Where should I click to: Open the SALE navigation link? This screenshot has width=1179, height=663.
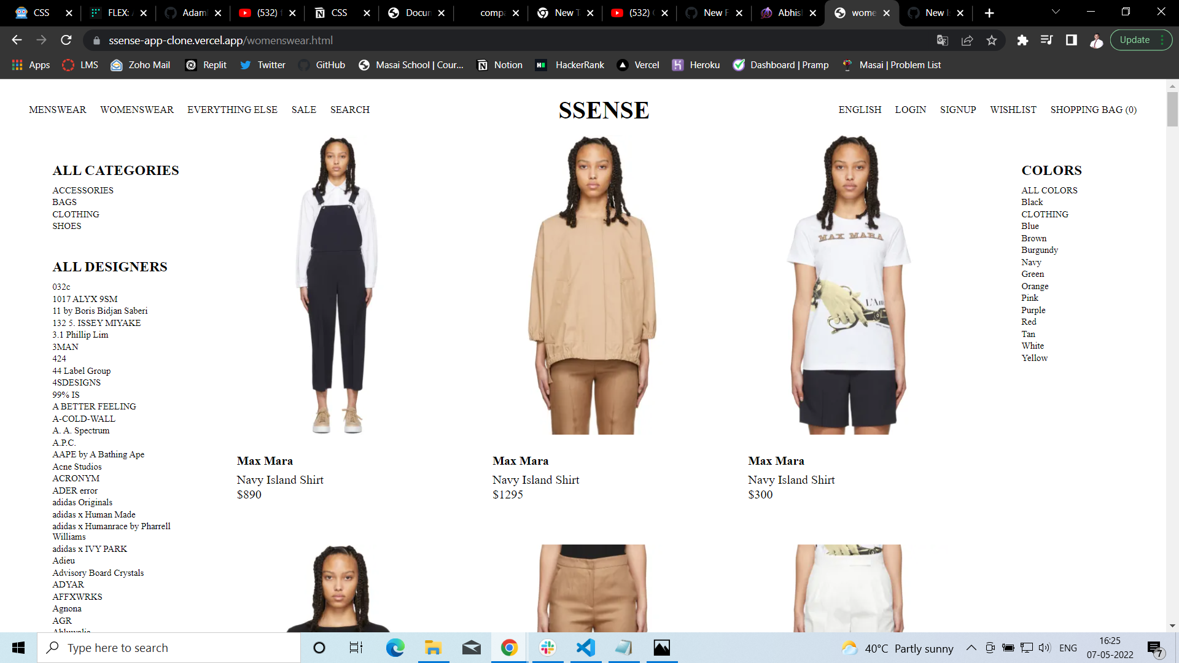[304, 110]
